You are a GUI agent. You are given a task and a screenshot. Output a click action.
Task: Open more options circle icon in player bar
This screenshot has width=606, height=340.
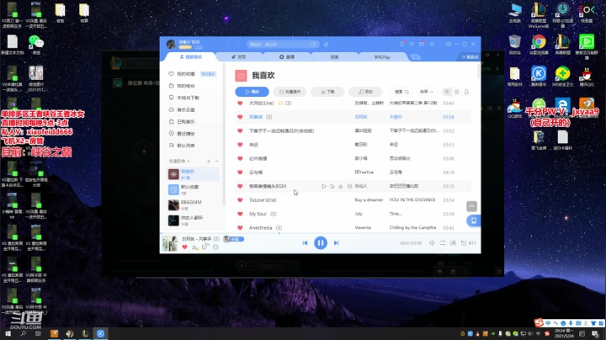(x=215, y=247)
